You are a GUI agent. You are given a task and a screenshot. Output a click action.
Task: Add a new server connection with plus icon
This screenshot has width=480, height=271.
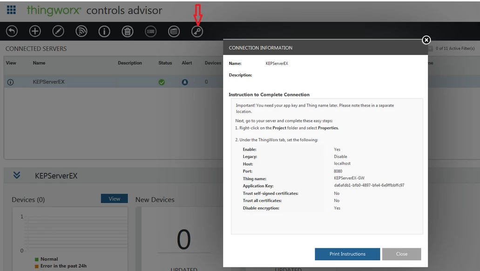35,31
